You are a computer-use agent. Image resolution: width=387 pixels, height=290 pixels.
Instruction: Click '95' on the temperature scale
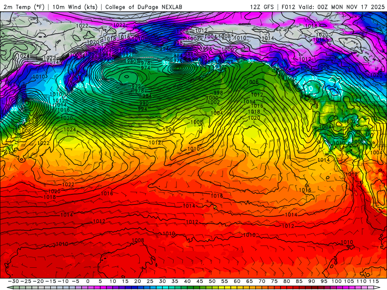tap(324, 281)
